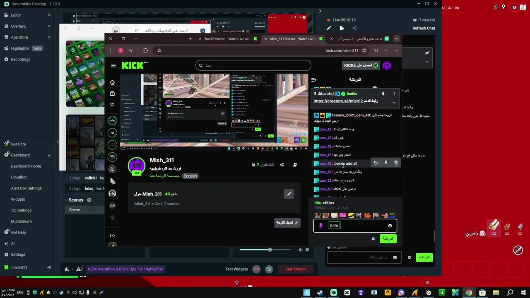Screen dimensions: 530x298
Task: Expand the Editor chevron in sidebar
Action: coord(49,15)
